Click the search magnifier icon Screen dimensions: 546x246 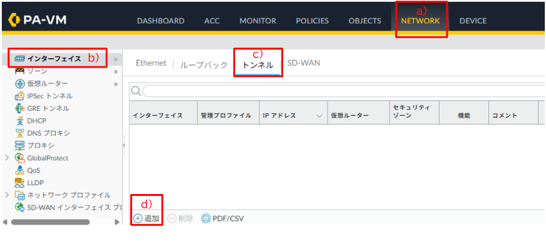[136, 91]
